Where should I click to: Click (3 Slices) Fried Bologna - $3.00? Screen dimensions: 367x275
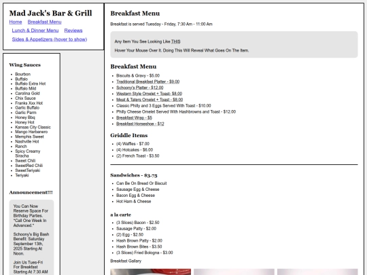tap(144, 253)
